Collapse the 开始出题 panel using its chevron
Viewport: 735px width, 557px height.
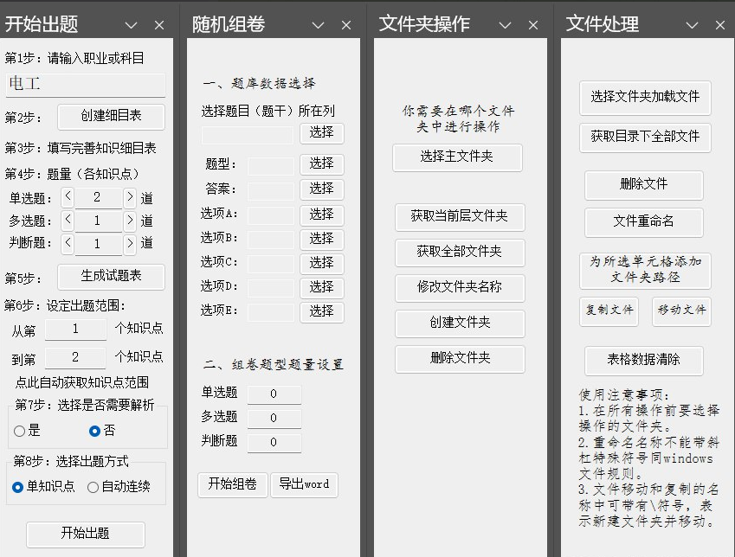(131, 24)
